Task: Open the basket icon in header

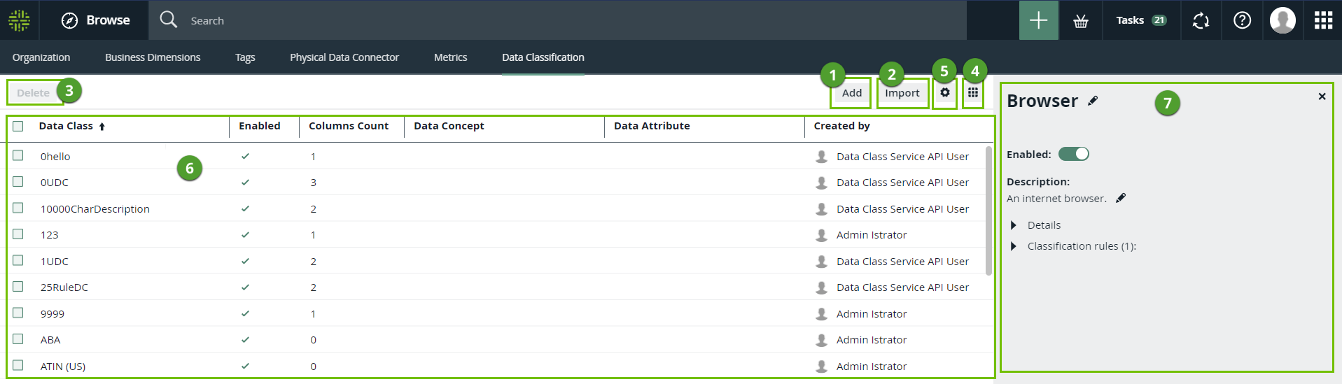Action: [x=1081, y=21]
